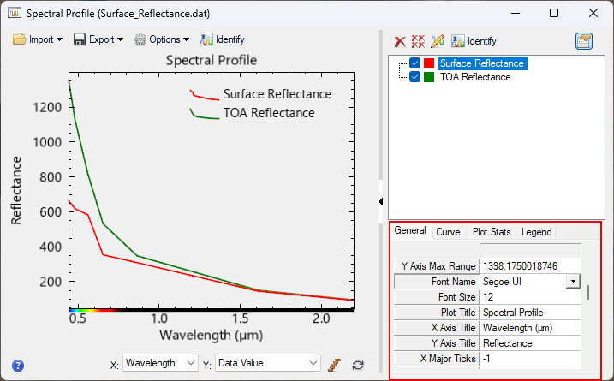Click the Y Axis Title value Reflectance
Screen dimensions: 614x381
pyautogui.click(x=530, y=343)
